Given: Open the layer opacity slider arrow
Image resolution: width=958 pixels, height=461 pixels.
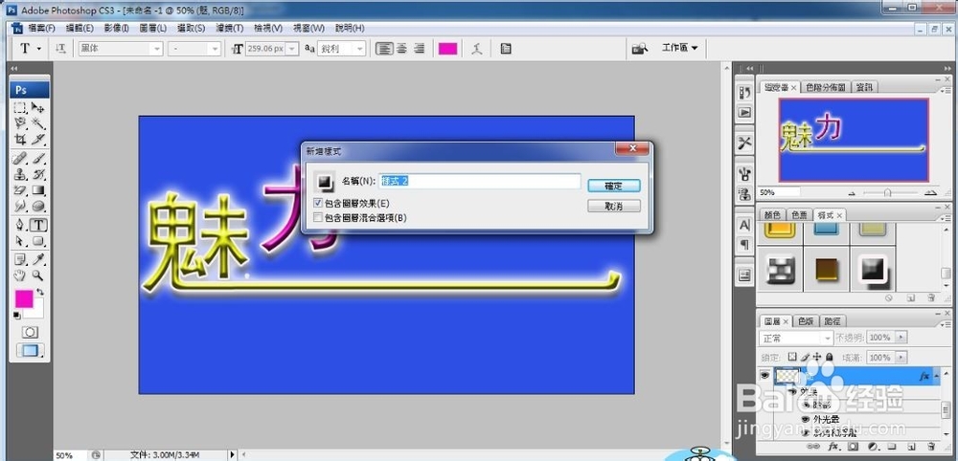Looking at the screenshot, I should [x=901, y=338].
